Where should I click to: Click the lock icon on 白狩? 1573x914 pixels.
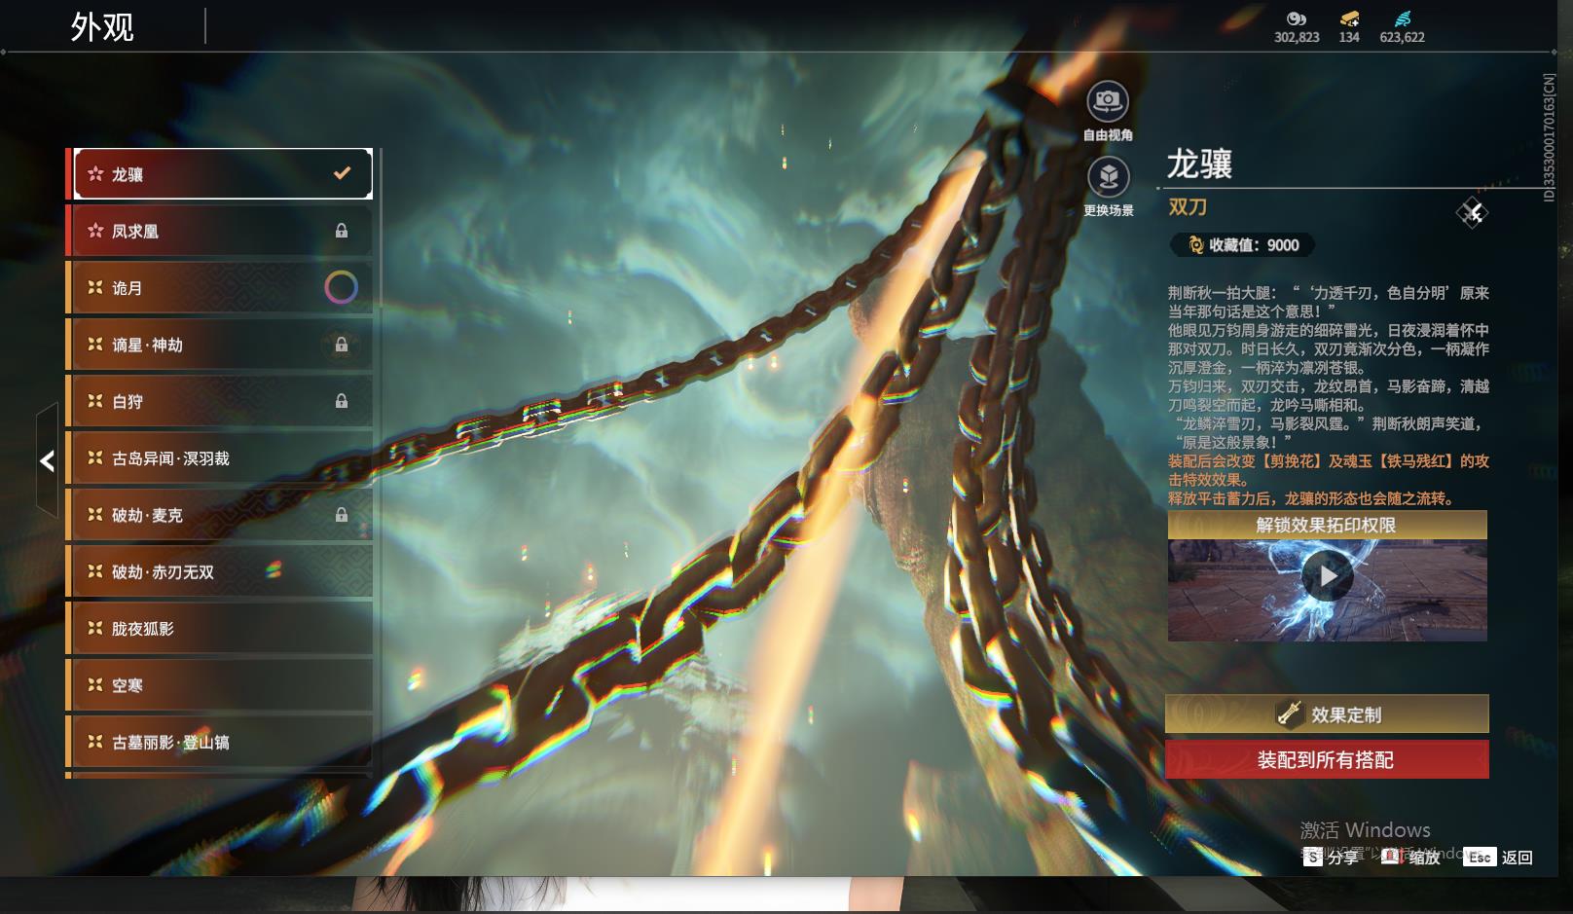click(x=342, y=401)
